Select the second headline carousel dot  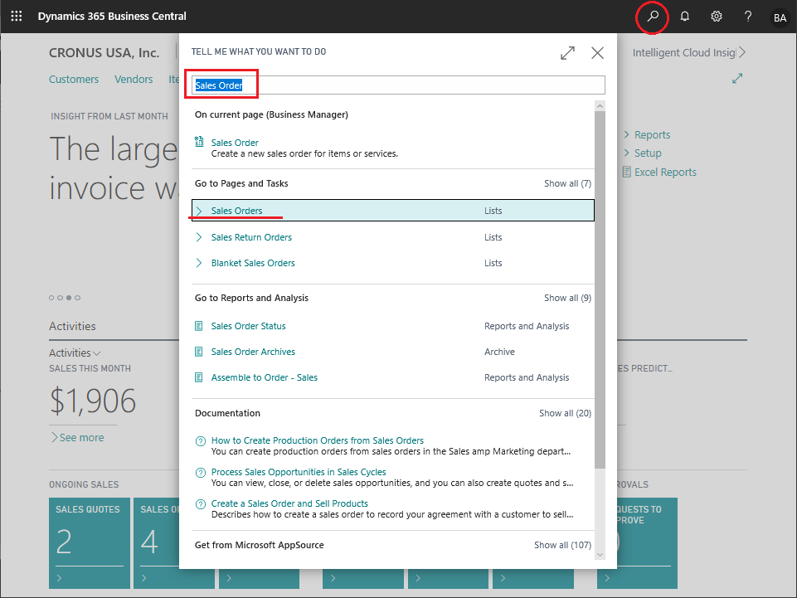click(60, 298)
